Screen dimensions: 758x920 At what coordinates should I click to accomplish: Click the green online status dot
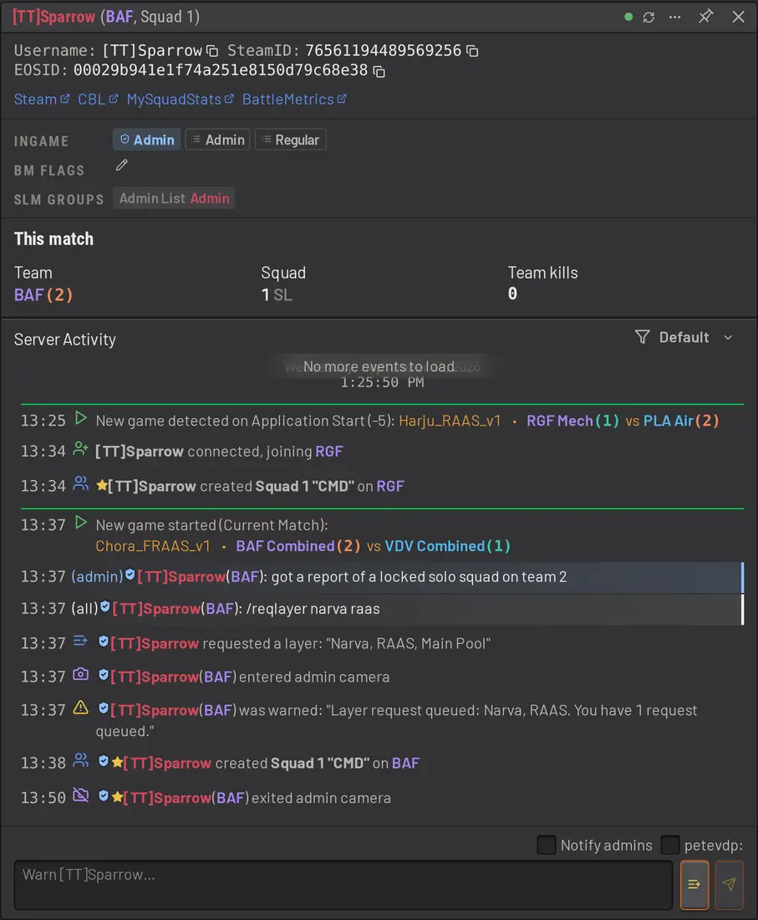[628, 17]
